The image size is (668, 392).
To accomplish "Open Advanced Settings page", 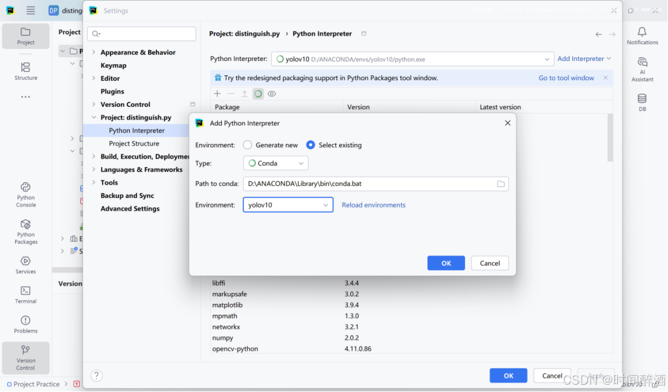I will 130,209.
